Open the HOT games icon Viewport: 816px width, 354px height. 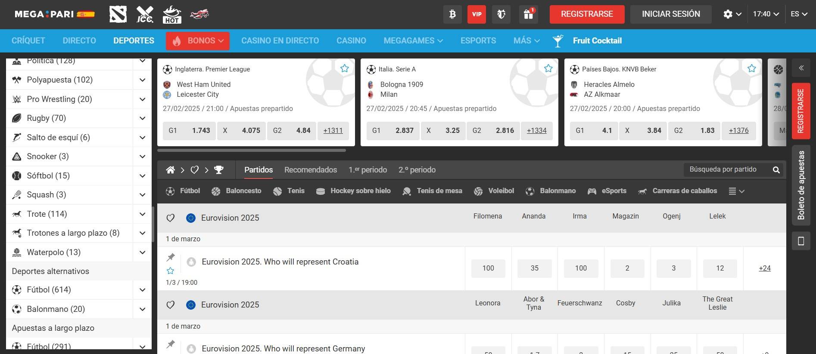[171, 14]
